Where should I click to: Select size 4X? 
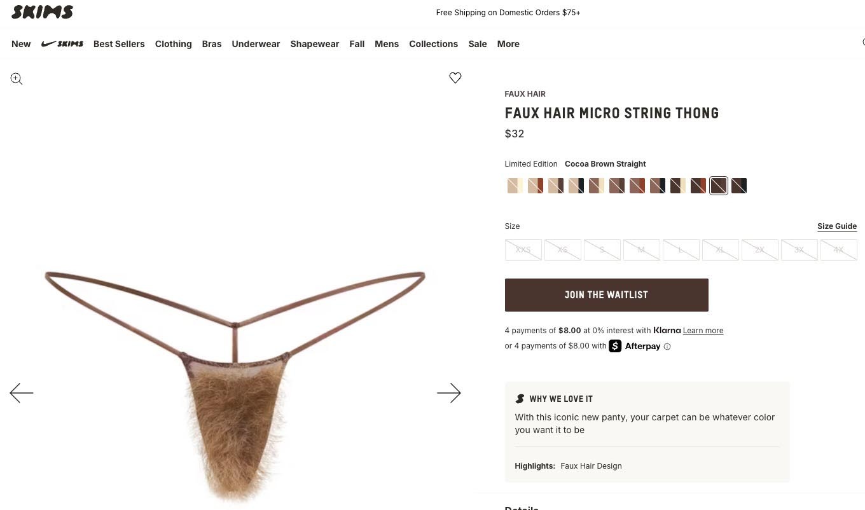[838, 250]
